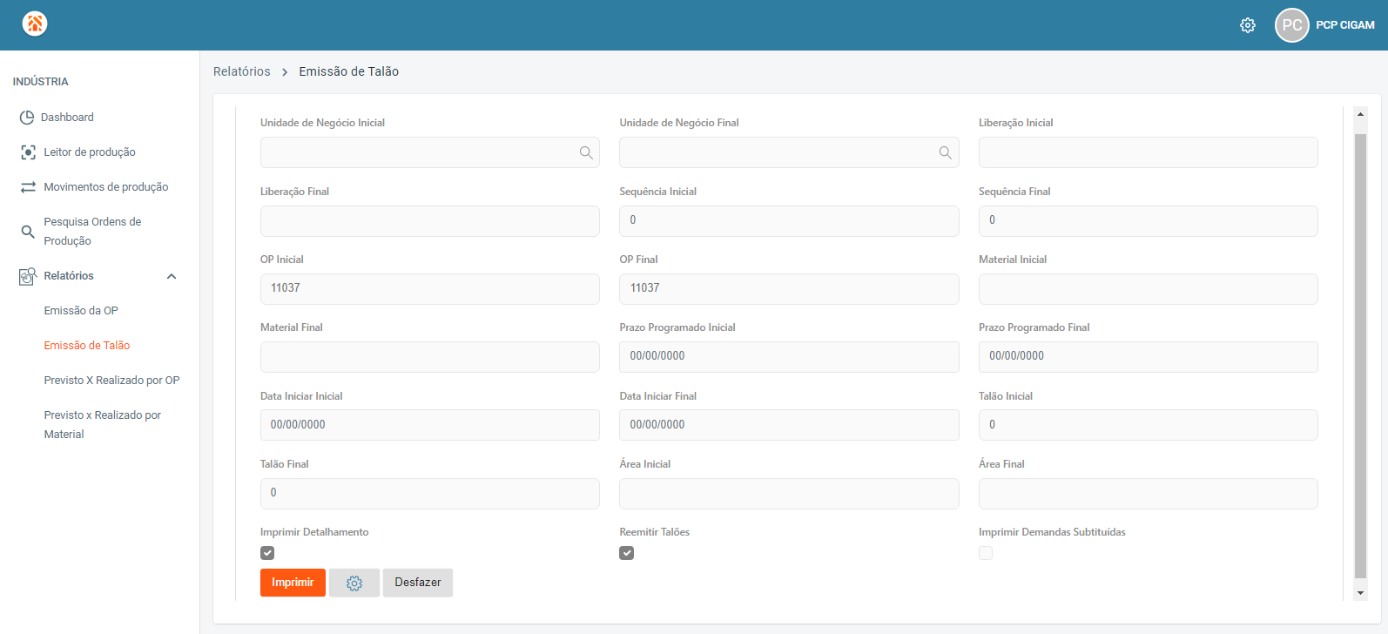Uncheck the Imprimir Detalhamento checkbox
Screen dimensions: 1388x634
tap(267, 553)
